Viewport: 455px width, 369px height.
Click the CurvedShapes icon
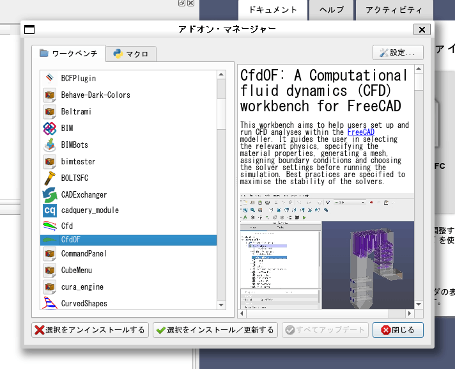click(x=50, y=302)
